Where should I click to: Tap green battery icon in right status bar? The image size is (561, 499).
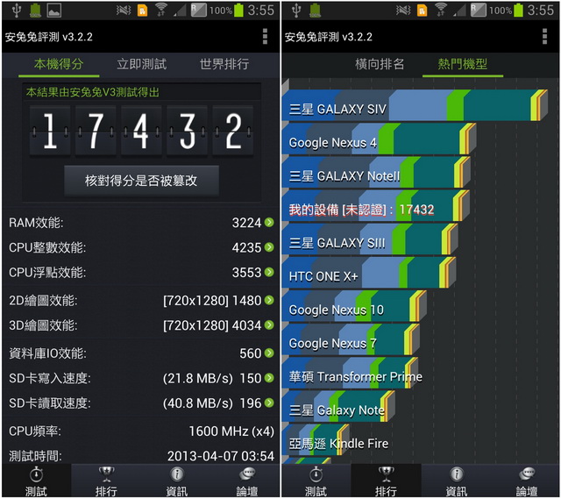click(x=518, y=10)
